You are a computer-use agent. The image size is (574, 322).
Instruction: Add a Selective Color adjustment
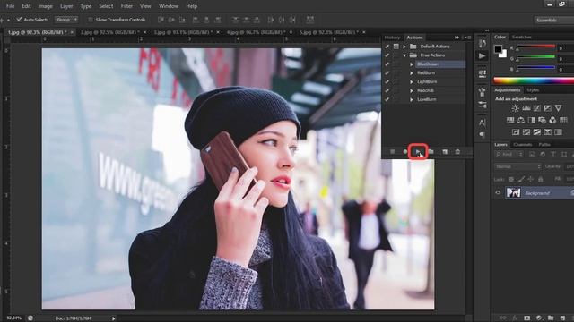click(547, 131)
